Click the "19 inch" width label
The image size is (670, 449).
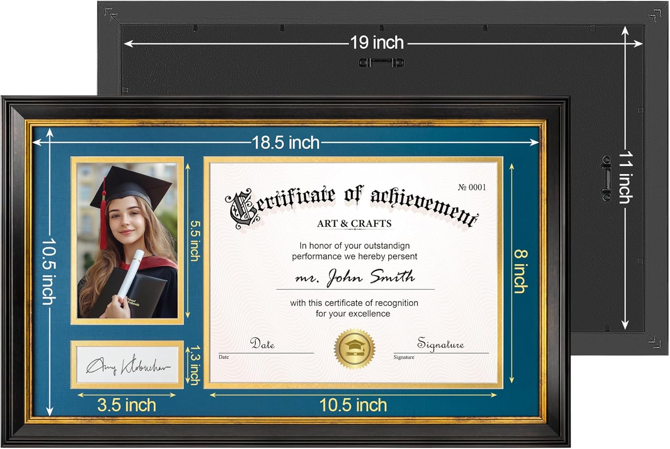(377, 43)
